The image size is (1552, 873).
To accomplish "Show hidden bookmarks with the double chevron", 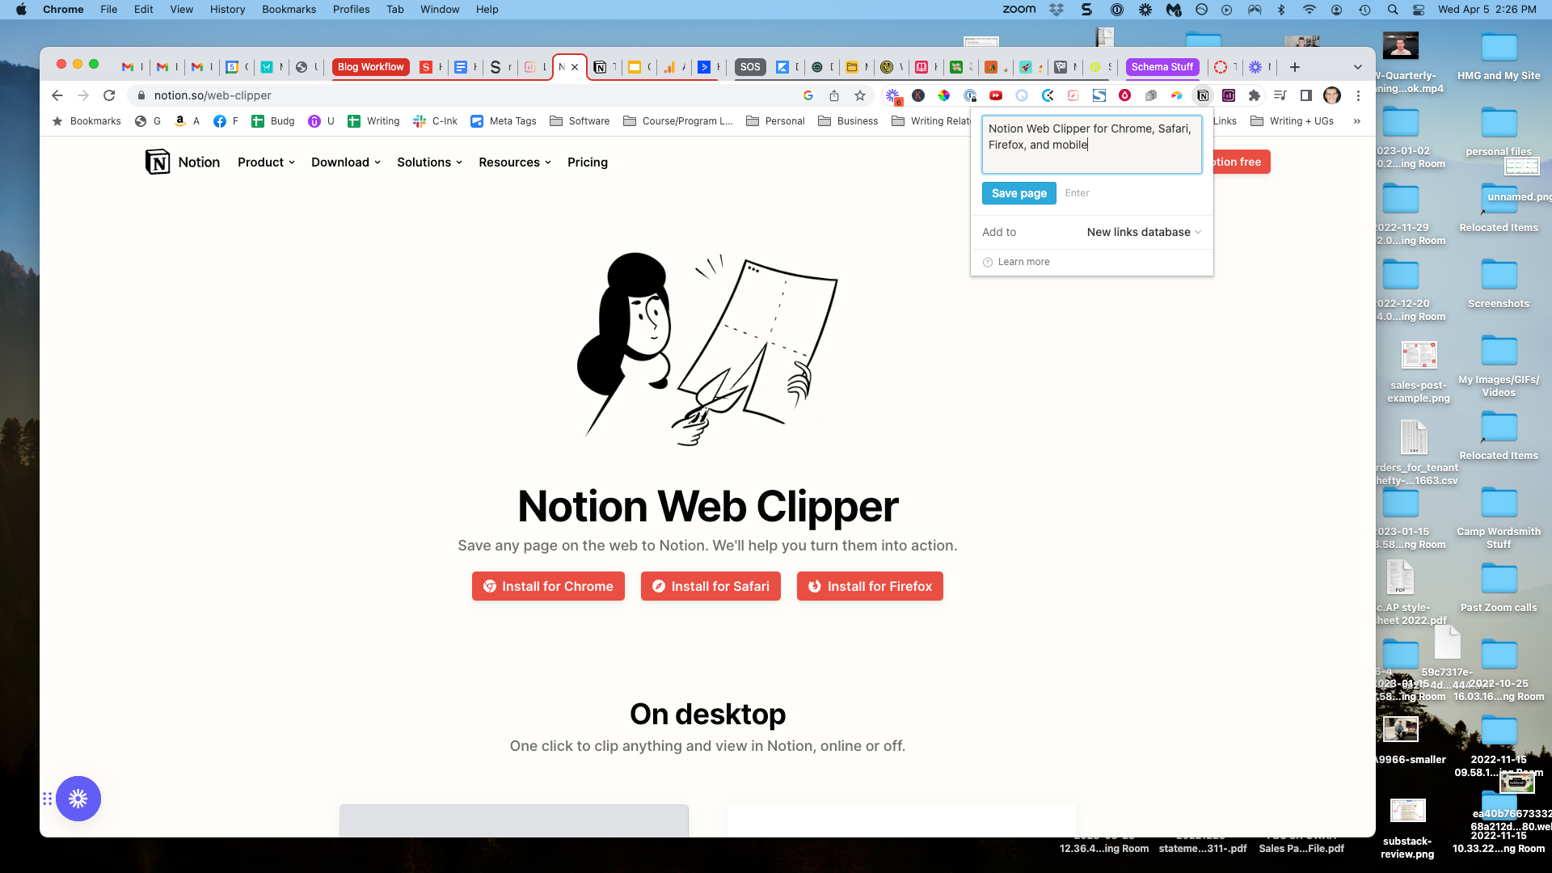I will 1356,121.
